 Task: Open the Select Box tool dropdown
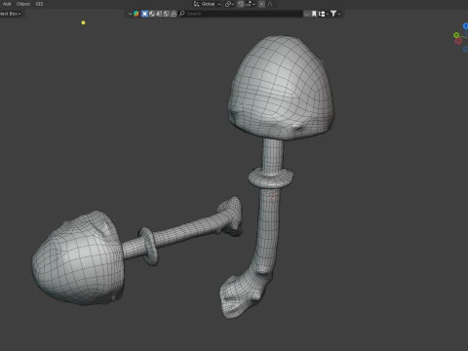pos(11,14)
